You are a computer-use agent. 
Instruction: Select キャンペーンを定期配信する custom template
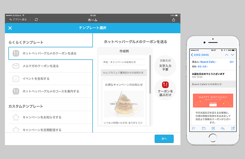pyautogui.click(x=50, y=129)
